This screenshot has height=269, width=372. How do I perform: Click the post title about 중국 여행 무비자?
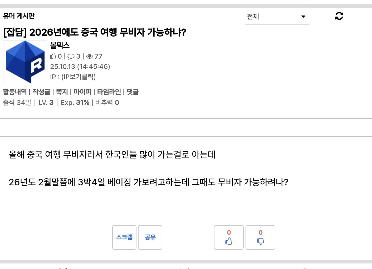(x=95, y=32)
